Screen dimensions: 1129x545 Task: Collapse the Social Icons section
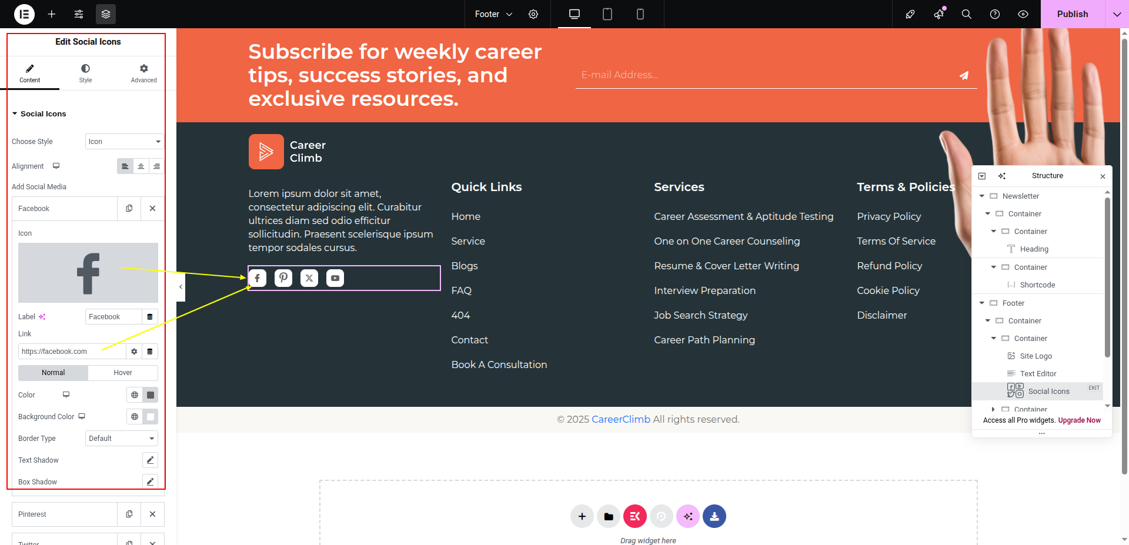coord(39,113)
